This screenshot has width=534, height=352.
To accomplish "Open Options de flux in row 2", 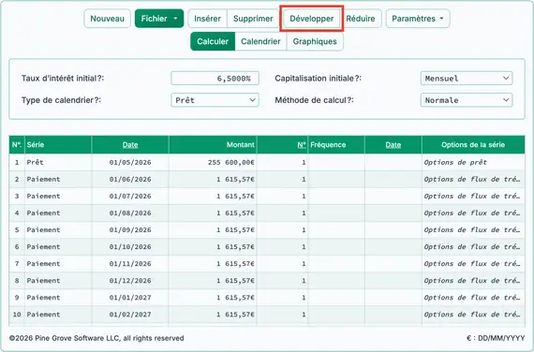I will pos(473,180).
